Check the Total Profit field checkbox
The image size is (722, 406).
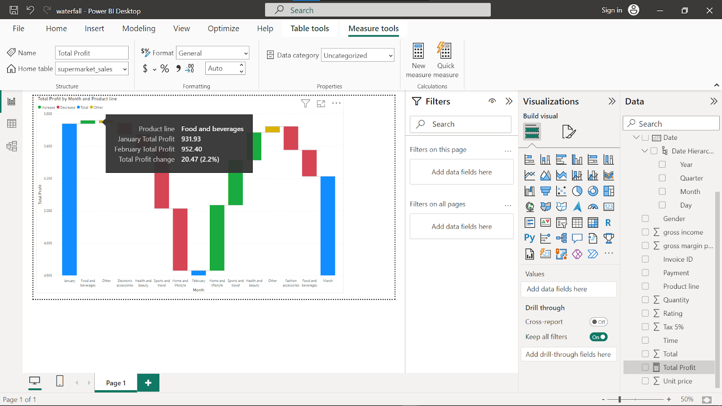tap(645, 367)
